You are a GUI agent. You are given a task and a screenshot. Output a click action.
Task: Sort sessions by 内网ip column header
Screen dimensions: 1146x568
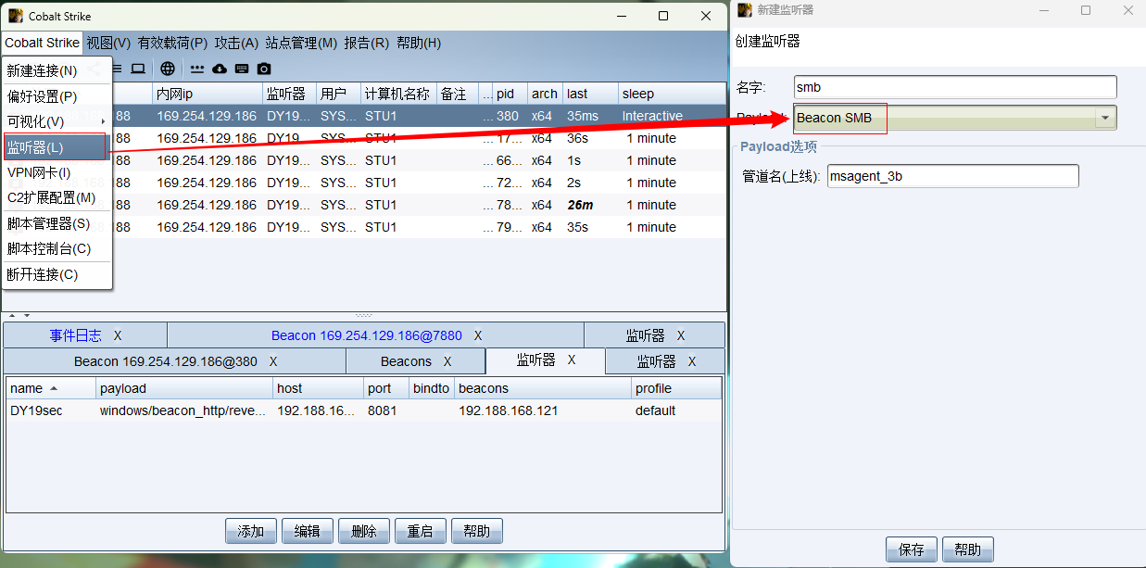pos(208,94)
